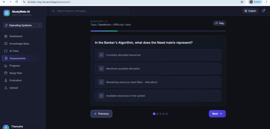270x129 pixels.
Task: Click the Progress bar-chart icon
Action: click(6, 66)
